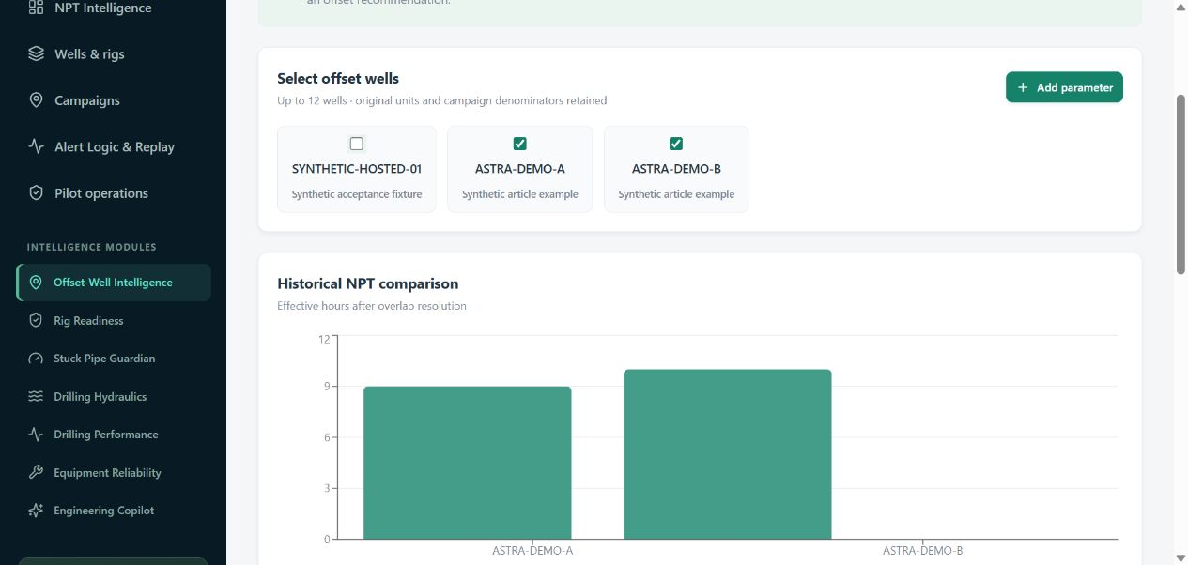Screen dimensions: 1188x565
Task: Click the 'Historical NPT comparison' heading
Action: tap(368, 283)
